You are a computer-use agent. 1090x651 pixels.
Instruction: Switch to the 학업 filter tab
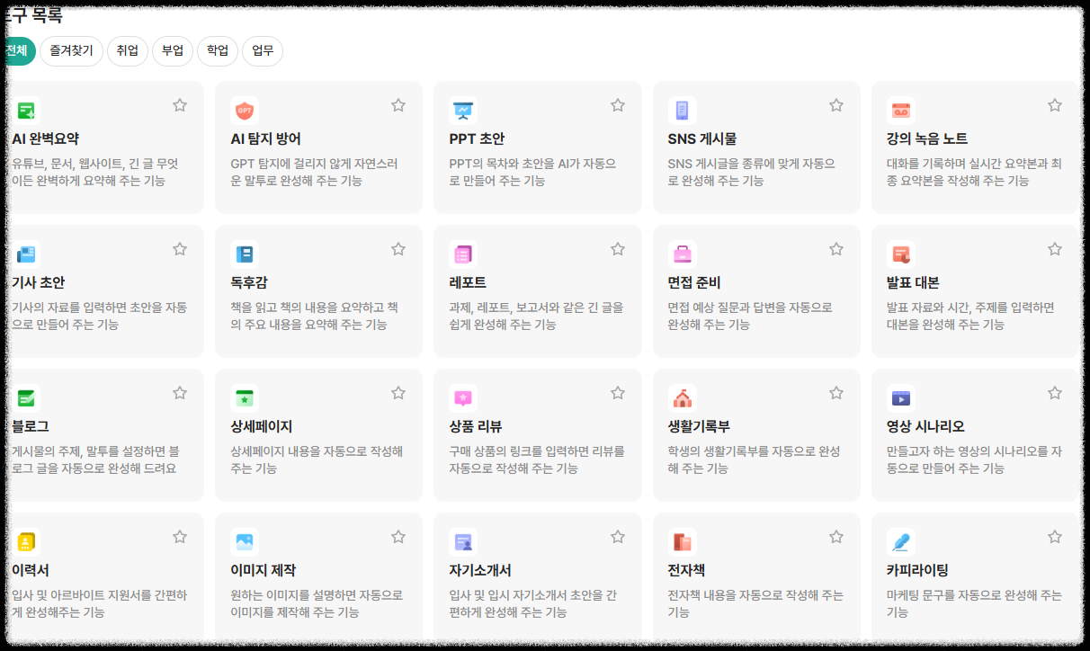(217, 51)
